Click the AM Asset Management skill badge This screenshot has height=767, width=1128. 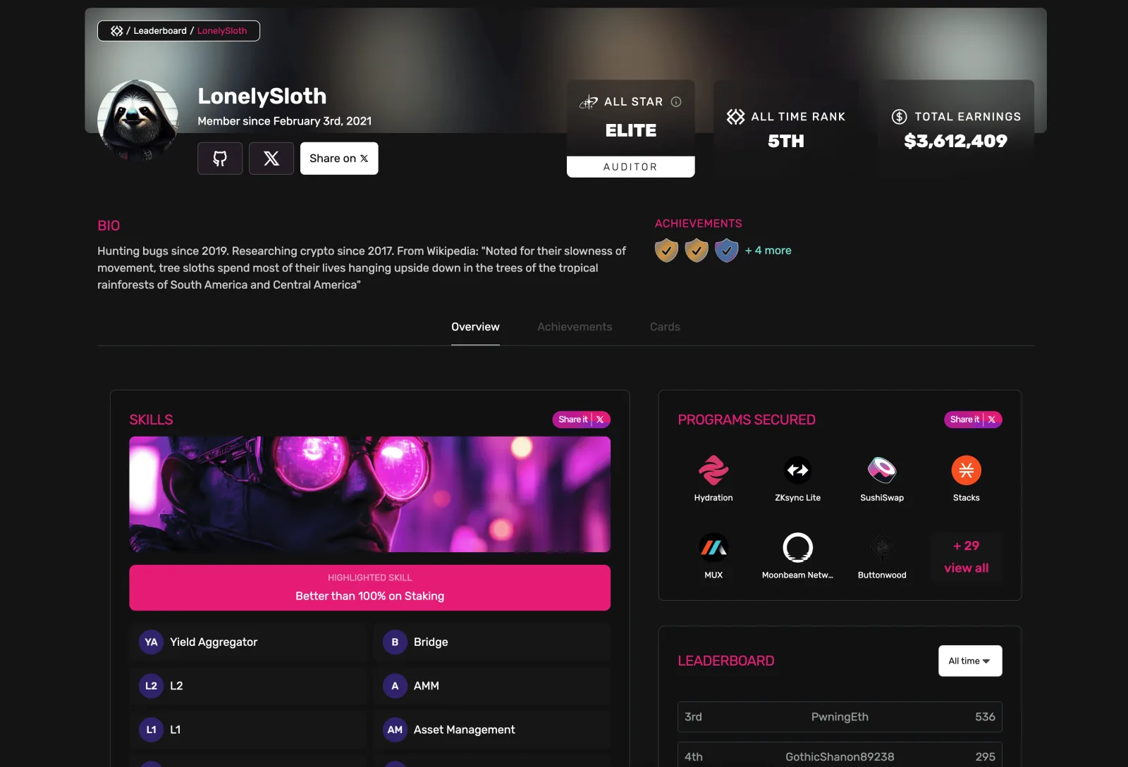[x=395, y=730]
